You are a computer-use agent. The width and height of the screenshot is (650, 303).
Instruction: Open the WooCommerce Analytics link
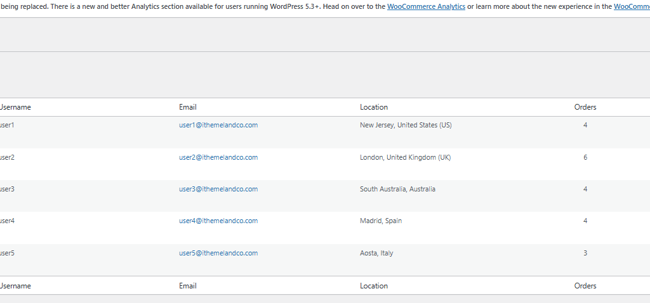click(x=426, y=6)
